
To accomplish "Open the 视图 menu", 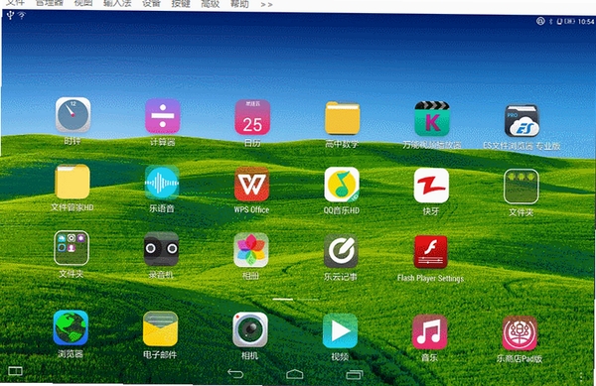I will click(83, 3).
